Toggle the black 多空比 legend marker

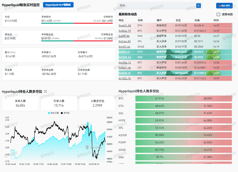62,113
